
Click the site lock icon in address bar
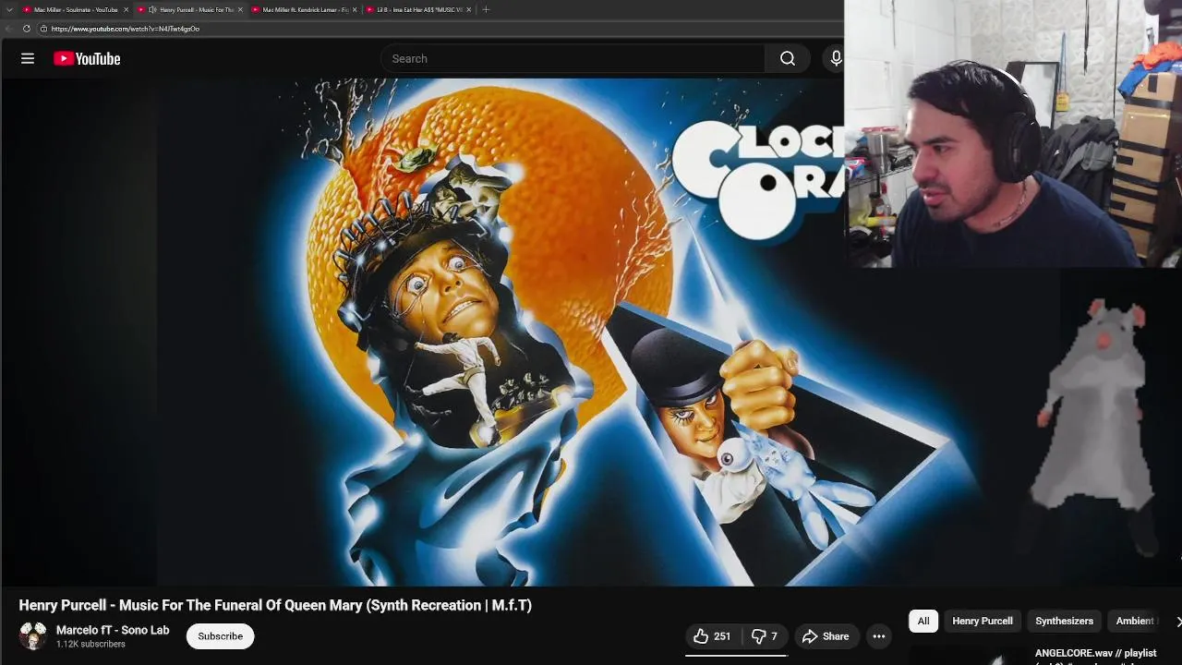[x=42, y=29]
